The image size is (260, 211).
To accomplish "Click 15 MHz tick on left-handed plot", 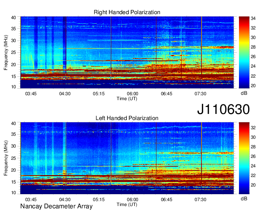I will click(x=13, y=182).
